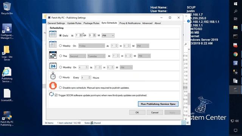This screenshot has height=136, width=242.
Task: Click the Daily hour input field
Action: pos(77,35)
